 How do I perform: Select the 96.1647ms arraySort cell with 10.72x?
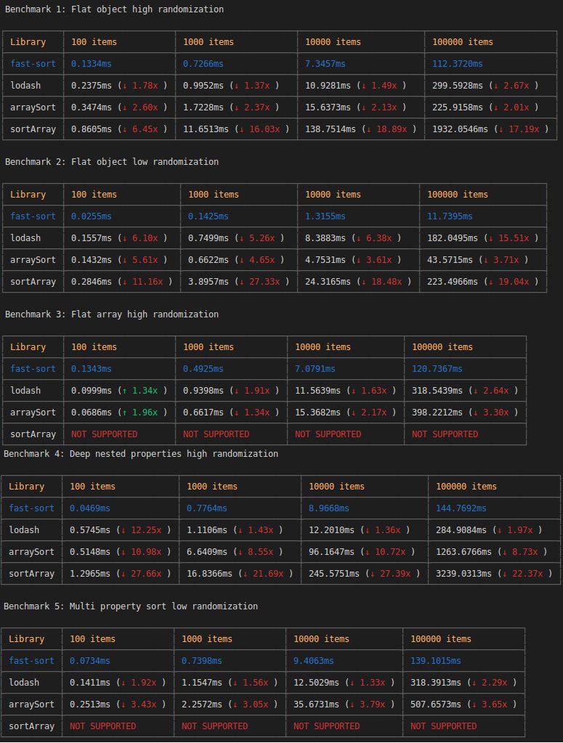[362, 551]
